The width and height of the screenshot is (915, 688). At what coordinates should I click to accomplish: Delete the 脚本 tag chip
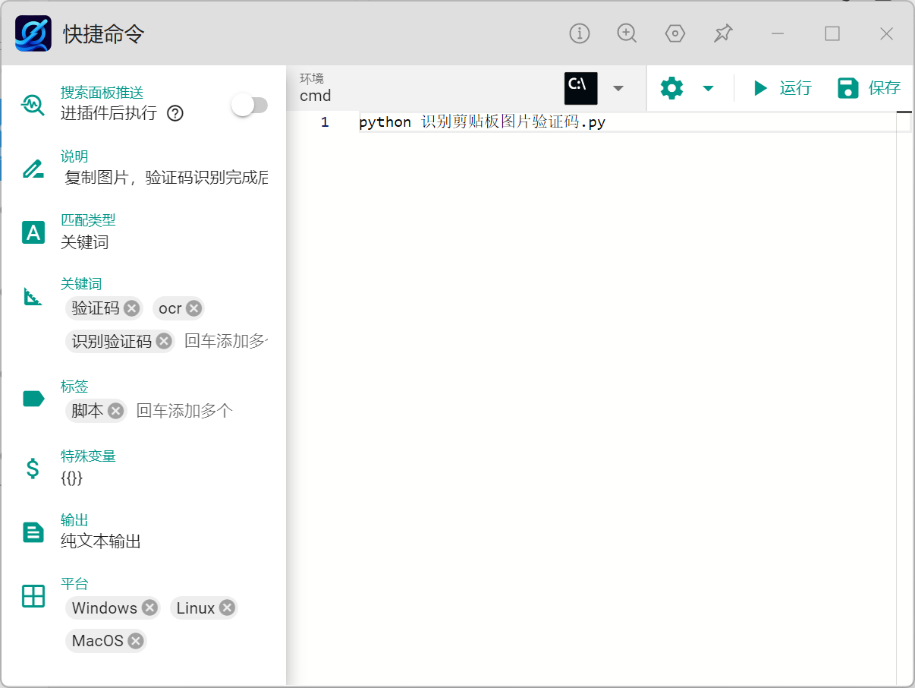(115, 411)
